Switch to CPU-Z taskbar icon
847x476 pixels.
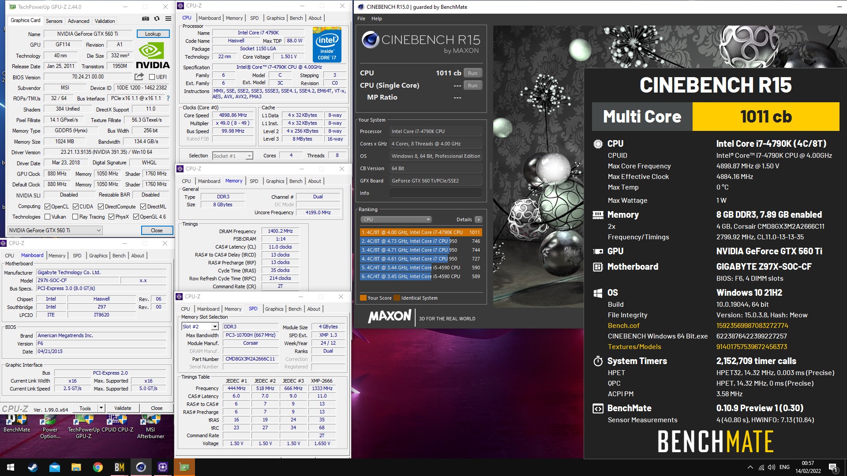(162, 467)
